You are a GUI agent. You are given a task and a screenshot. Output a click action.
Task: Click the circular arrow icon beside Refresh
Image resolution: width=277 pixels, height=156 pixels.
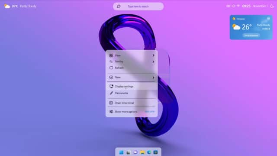click(x=111, y=68)
